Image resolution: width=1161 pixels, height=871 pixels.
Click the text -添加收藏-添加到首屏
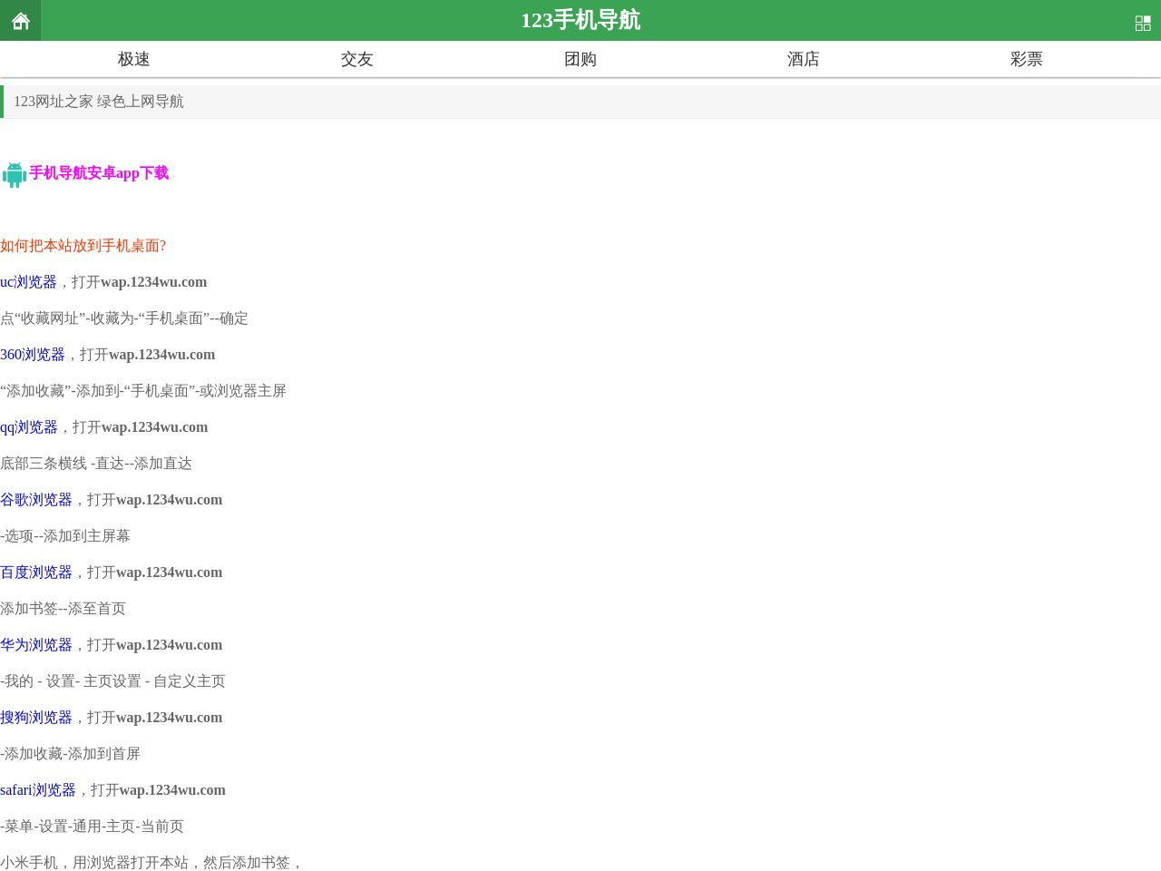(x=71, y=754)
